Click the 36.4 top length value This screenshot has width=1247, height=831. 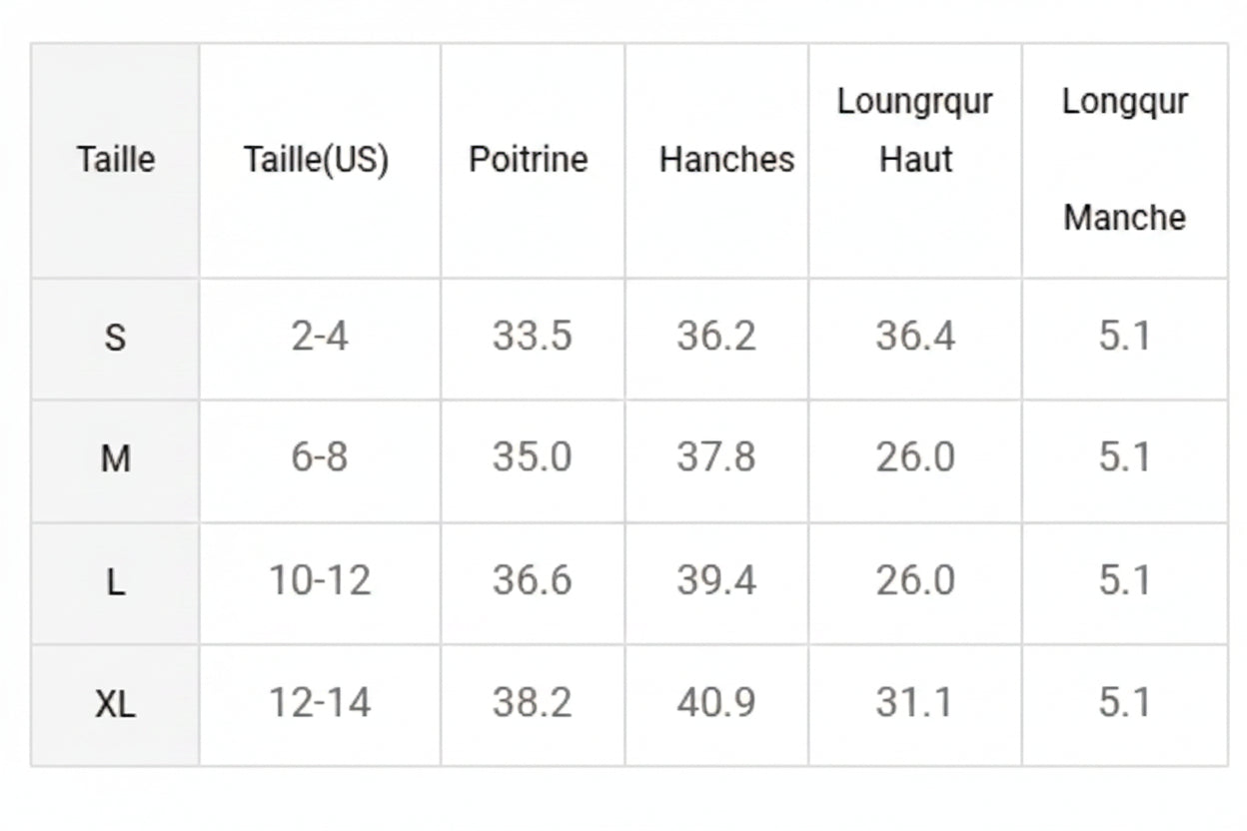pyautogui.click(x=915, y=339)
